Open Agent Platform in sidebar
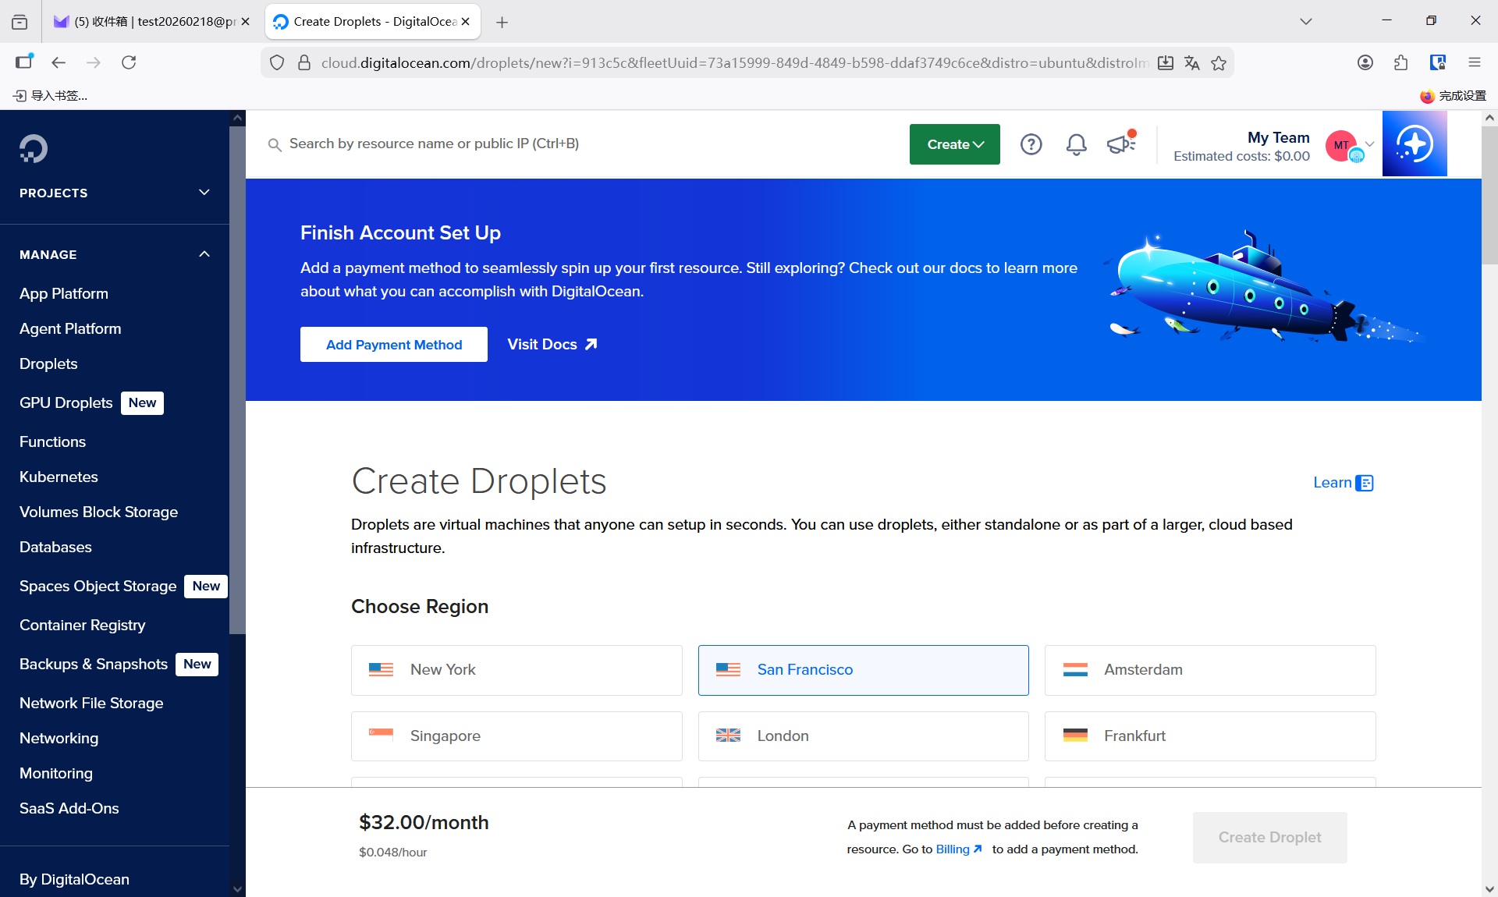The image size is (1498, 897). (70, 329)
